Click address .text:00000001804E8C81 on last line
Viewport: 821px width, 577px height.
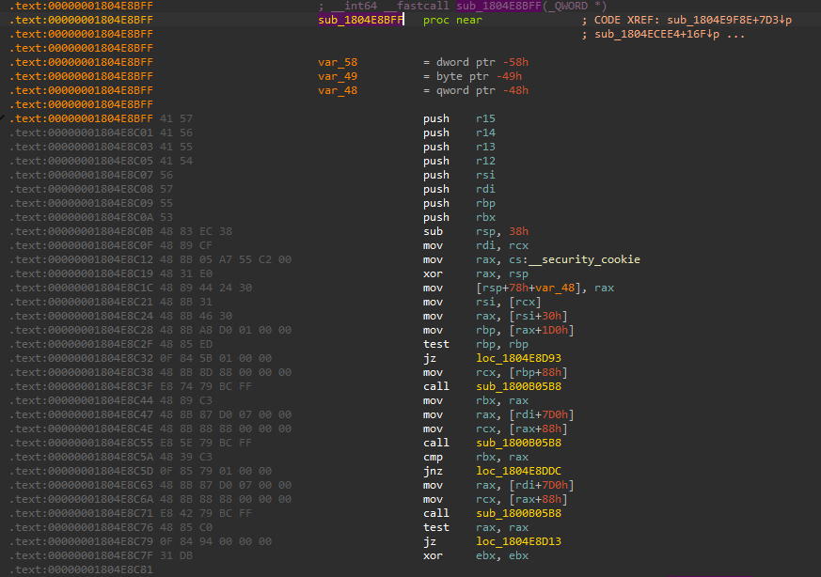81,569
